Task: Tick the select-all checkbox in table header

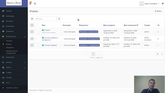Action: pos(32,25)
